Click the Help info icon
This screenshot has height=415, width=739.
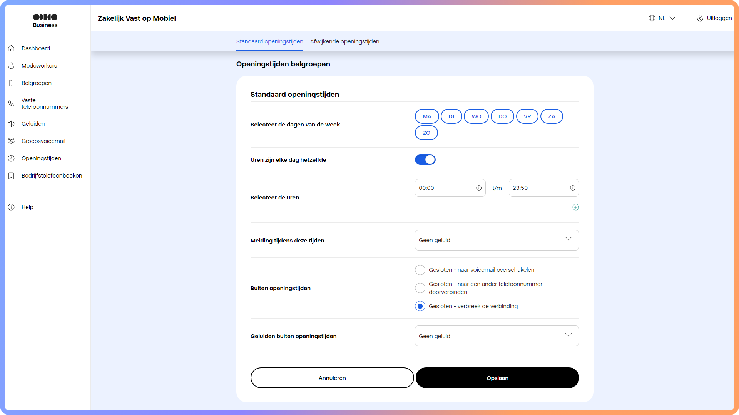tap(11, 207)
